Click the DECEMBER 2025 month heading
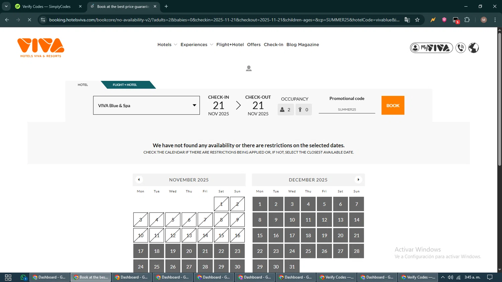 pyautogui.click(x=308, y=180)
